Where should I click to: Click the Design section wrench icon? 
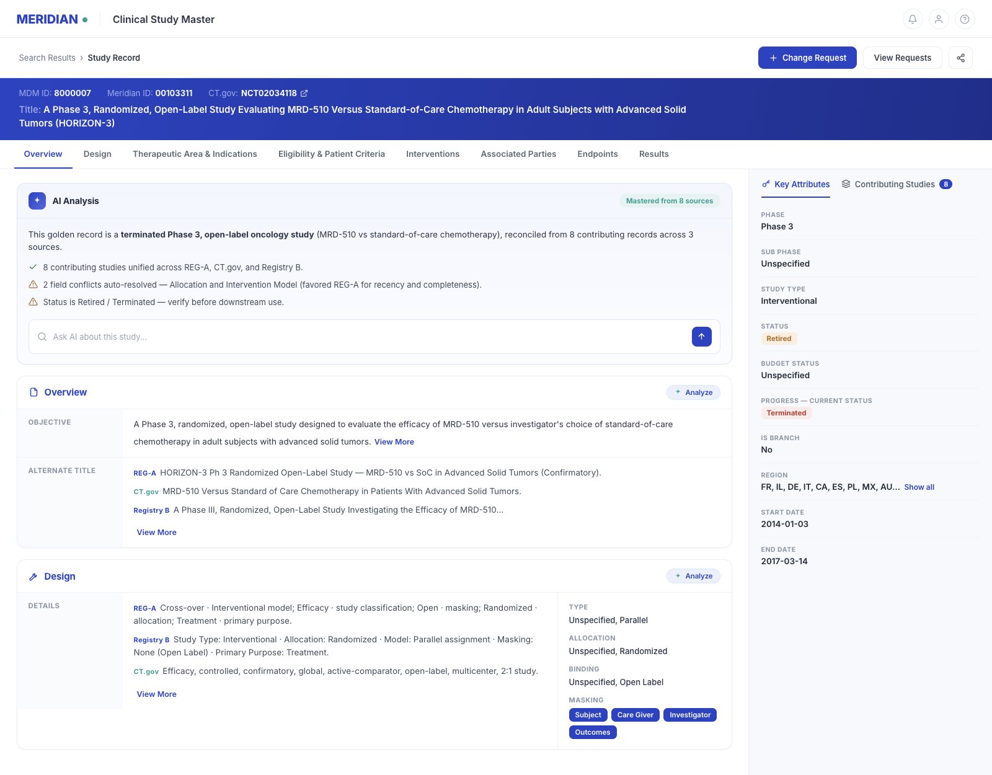point(33,577)
